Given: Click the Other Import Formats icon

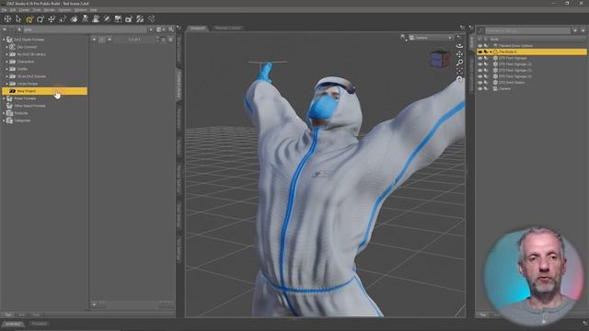Looking at the screenshot, I should pos(10,106).
